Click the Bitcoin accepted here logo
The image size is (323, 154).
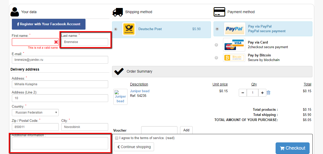click(x=234, y=58)
